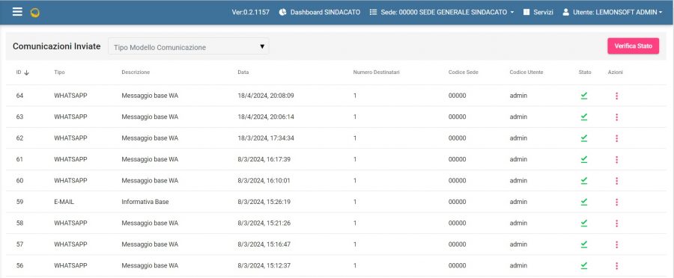Click the date 8/3/2024, 16:10:01

point(264,181)
